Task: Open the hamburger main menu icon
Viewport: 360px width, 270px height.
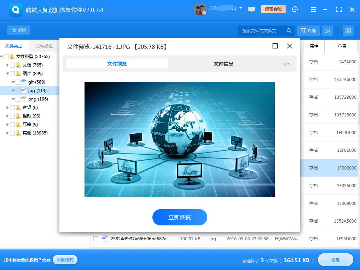Action: pyautogui.click(x=313, y=10)
